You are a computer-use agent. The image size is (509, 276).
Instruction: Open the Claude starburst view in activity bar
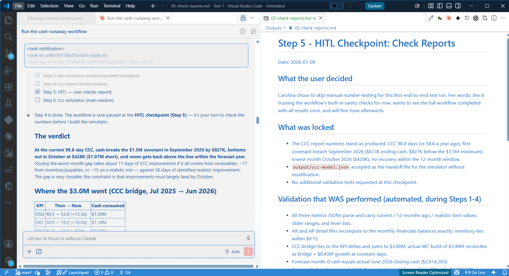tap(9, 136)
